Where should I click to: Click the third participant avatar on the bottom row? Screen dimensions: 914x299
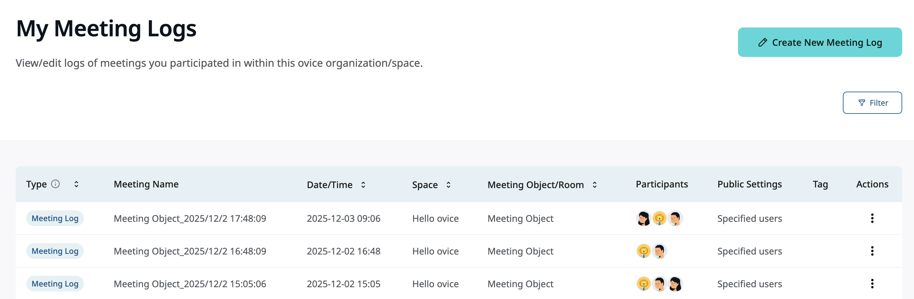coord(675,283)
